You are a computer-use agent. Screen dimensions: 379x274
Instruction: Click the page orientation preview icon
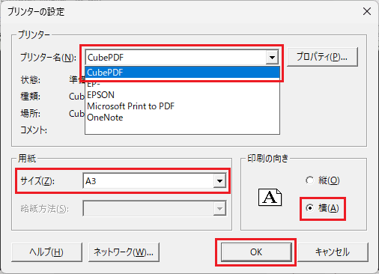point(270,197)
